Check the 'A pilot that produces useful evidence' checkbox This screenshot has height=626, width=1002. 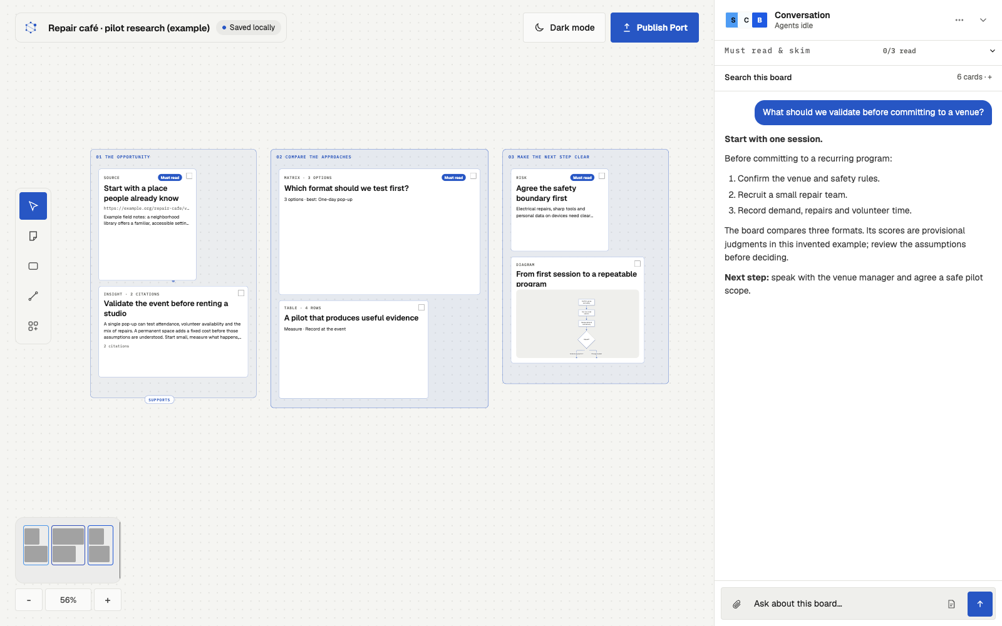[x=421, y=307]
